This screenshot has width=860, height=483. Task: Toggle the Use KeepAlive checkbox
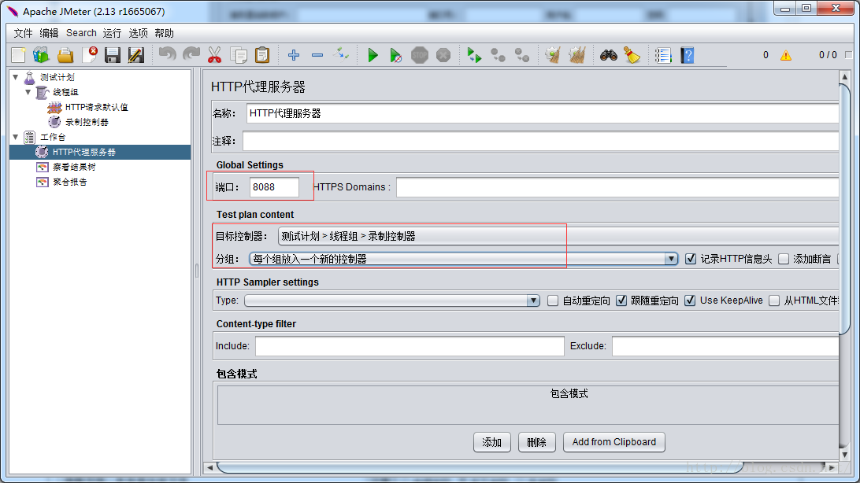click(x=690, y=300)
